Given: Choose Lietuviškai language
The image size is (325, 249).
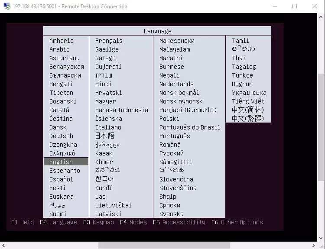Looking at the screenshot, I should [x=114, y=205].
